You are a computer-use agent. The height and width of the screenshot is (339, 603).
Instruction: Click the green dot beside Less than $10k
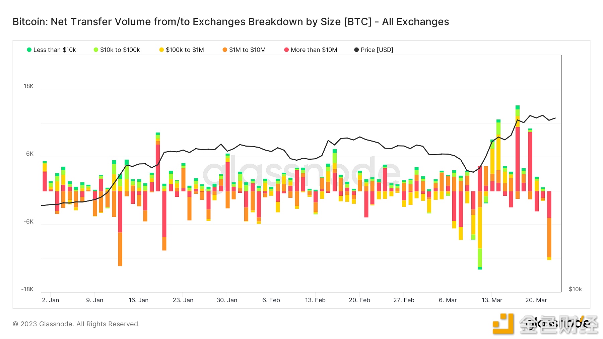pyautogui.click(x=29, y=50)
